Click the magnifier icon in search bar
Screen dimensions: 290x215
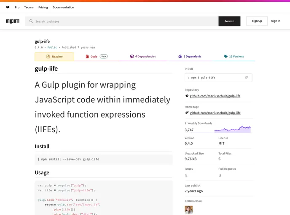(31, 21)
